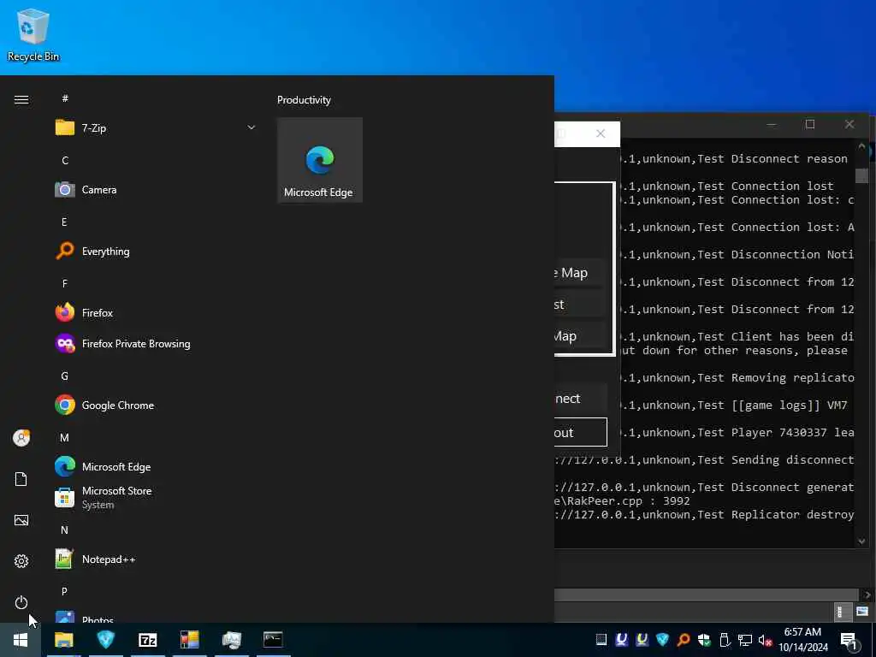
Task: Switch to the console window on taskbar
Action: pos(273,640)
